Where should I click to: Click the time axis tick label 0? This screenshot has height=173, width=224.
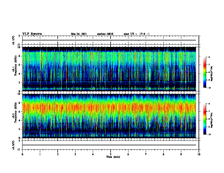click(22, 154)
